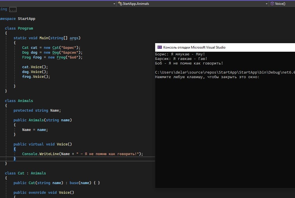The height and width of the screenshot is (198, 295).
Task: Click the debug console title 'Консоль отладки Microsoft Visual Studio'
Action: (x=194, y=47)
